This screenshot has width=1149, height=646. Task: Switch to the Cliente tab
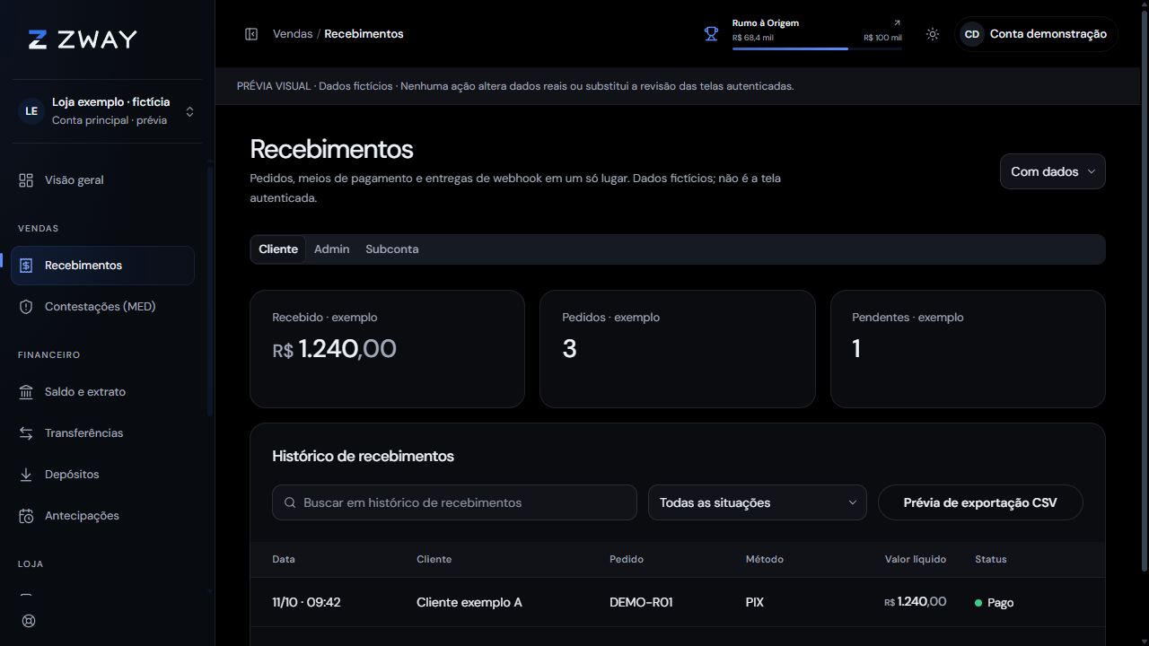pos(278,249)
